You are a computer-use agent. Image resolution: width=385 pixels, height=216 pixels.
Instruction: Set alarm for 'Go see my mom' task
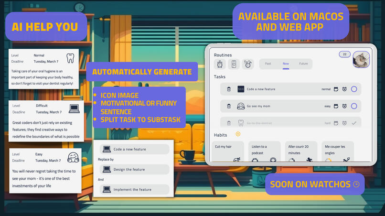tap(344, 107)
